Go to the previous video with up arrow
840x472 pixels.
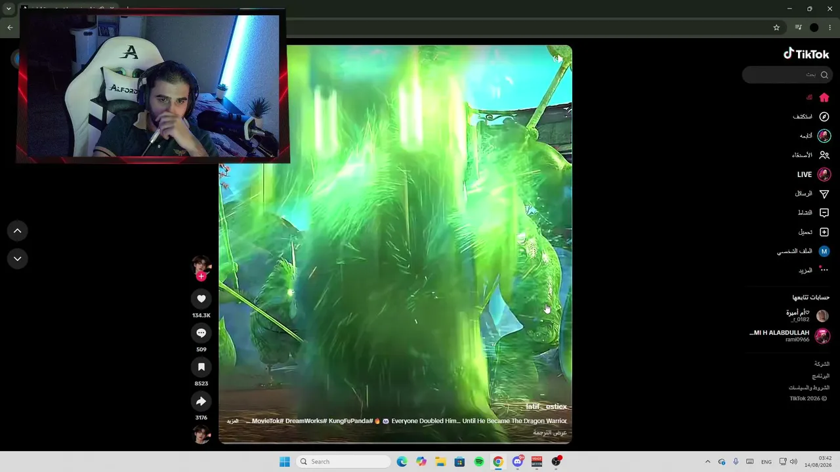18,231
